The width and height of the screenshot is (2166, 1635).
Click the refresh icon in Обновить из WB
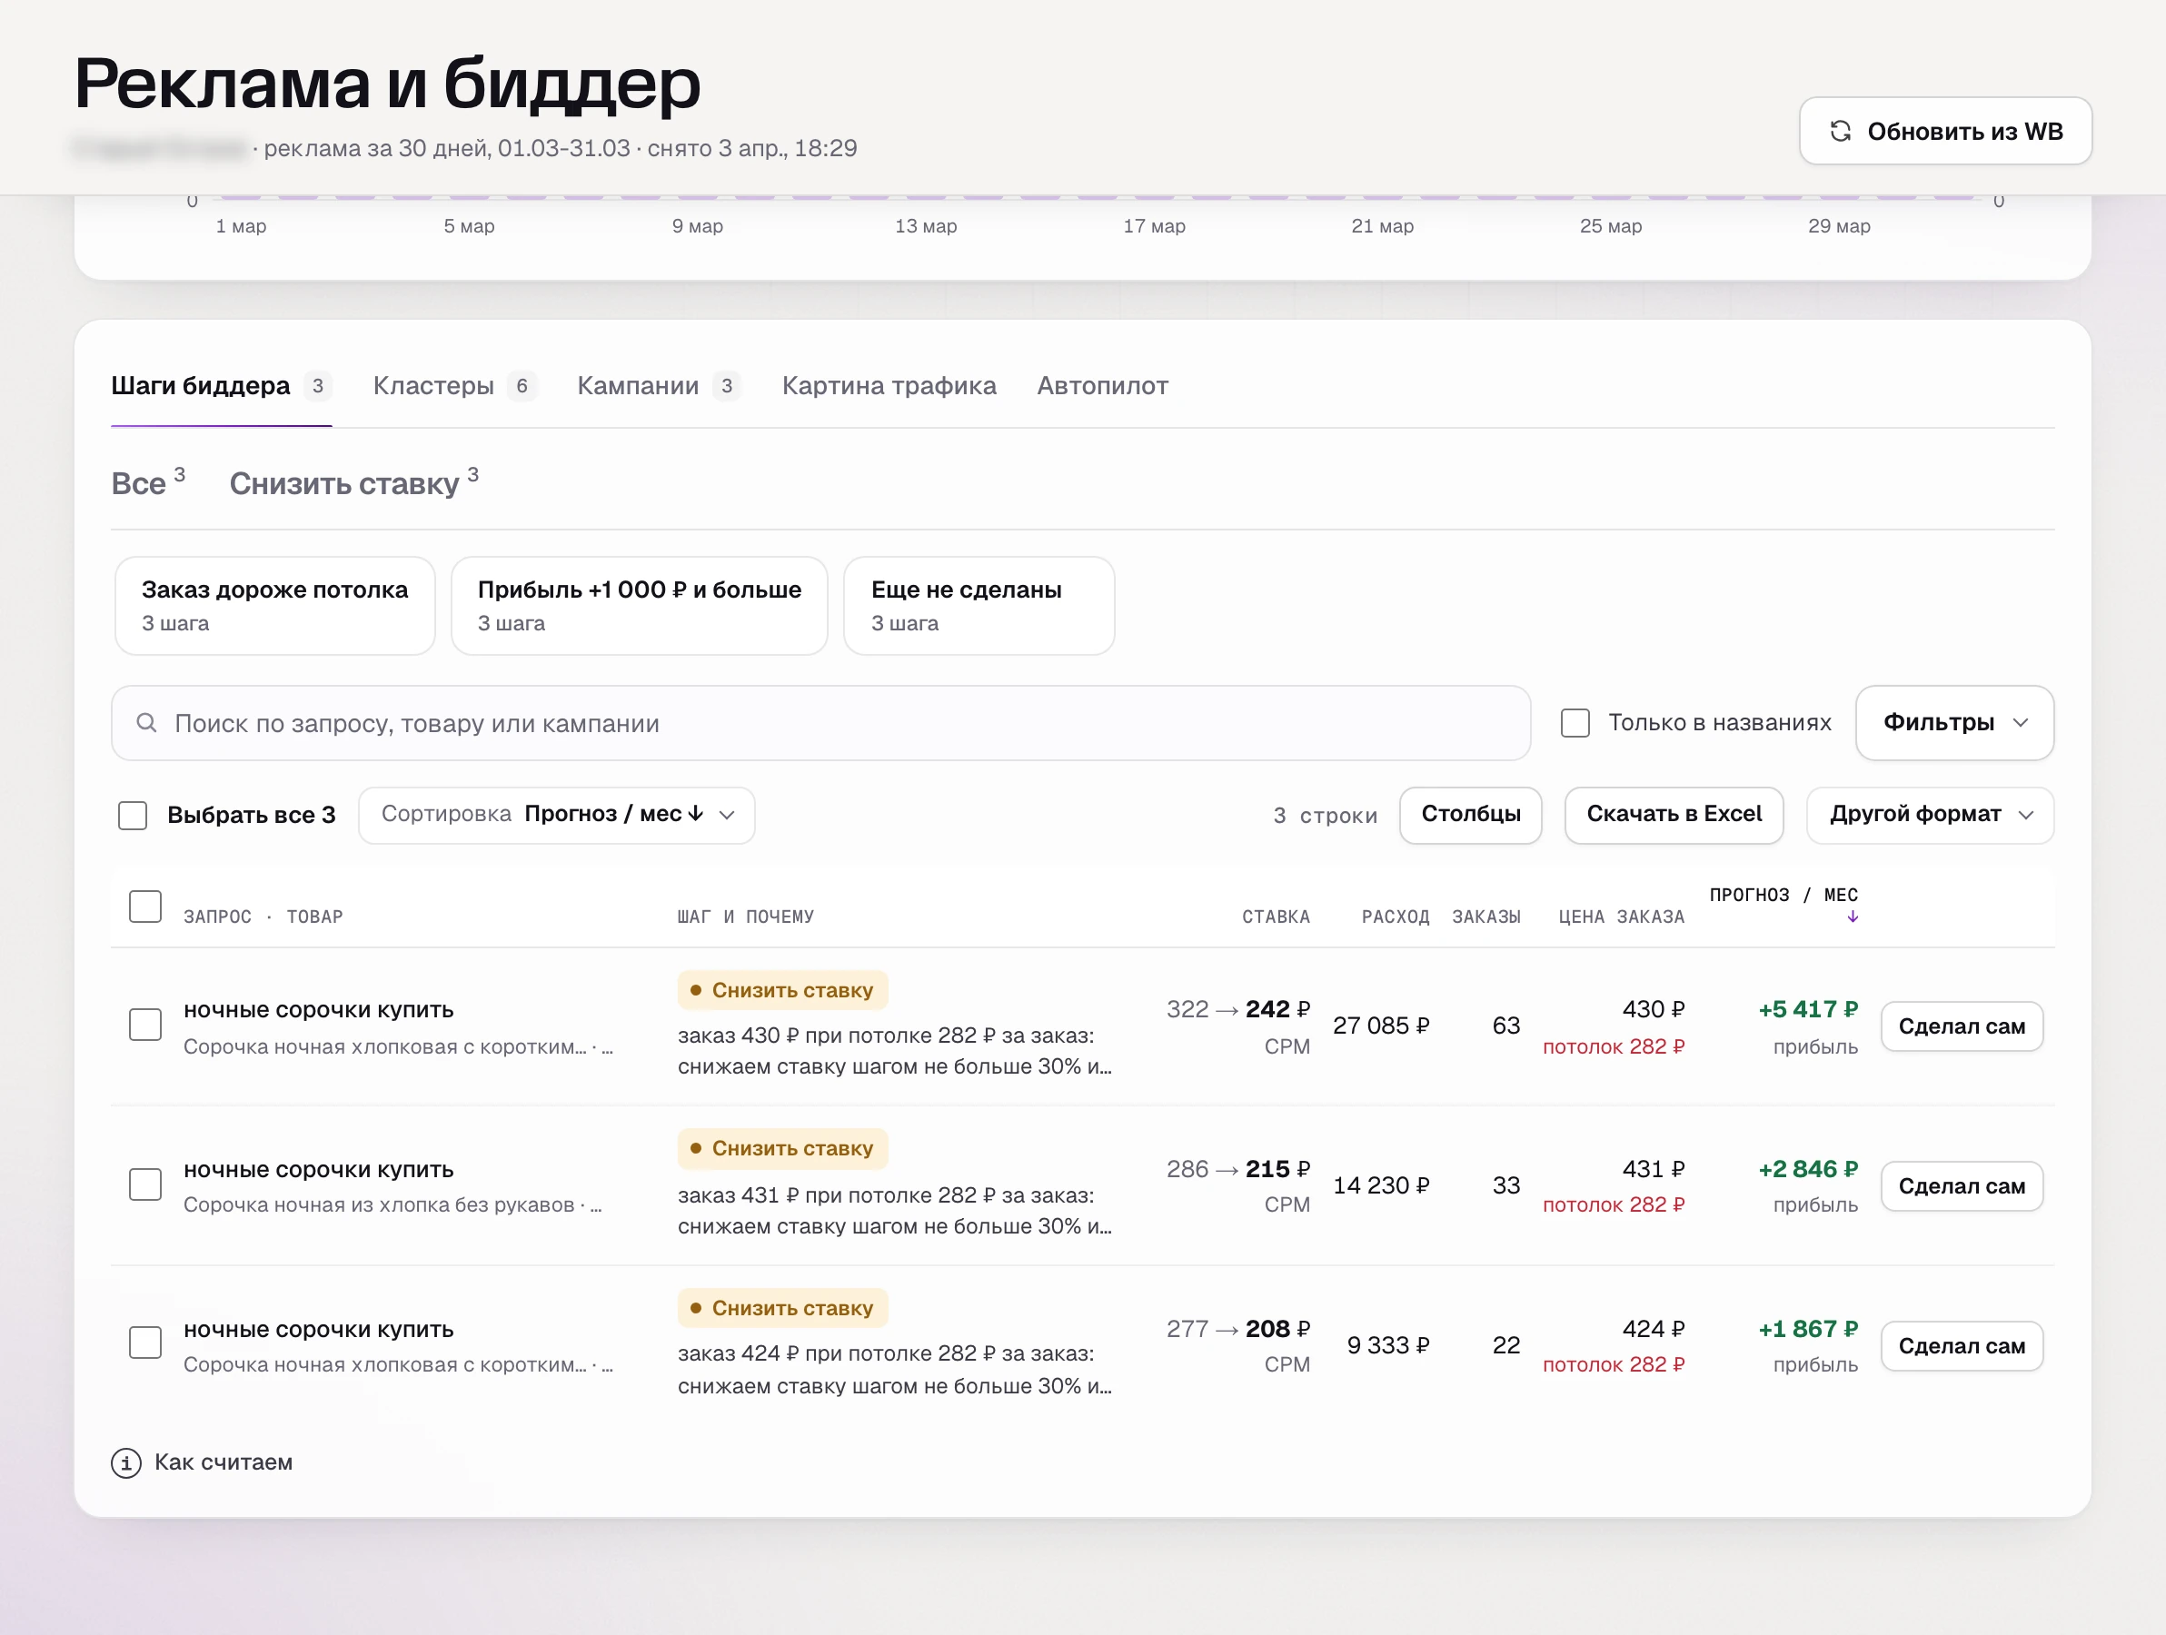click(1840, 131)
